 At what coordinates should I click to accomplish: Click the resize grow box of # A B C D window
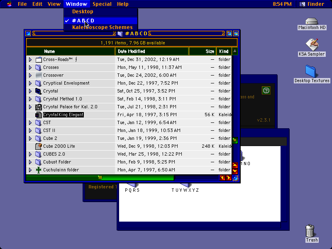[x=235, y=178]
